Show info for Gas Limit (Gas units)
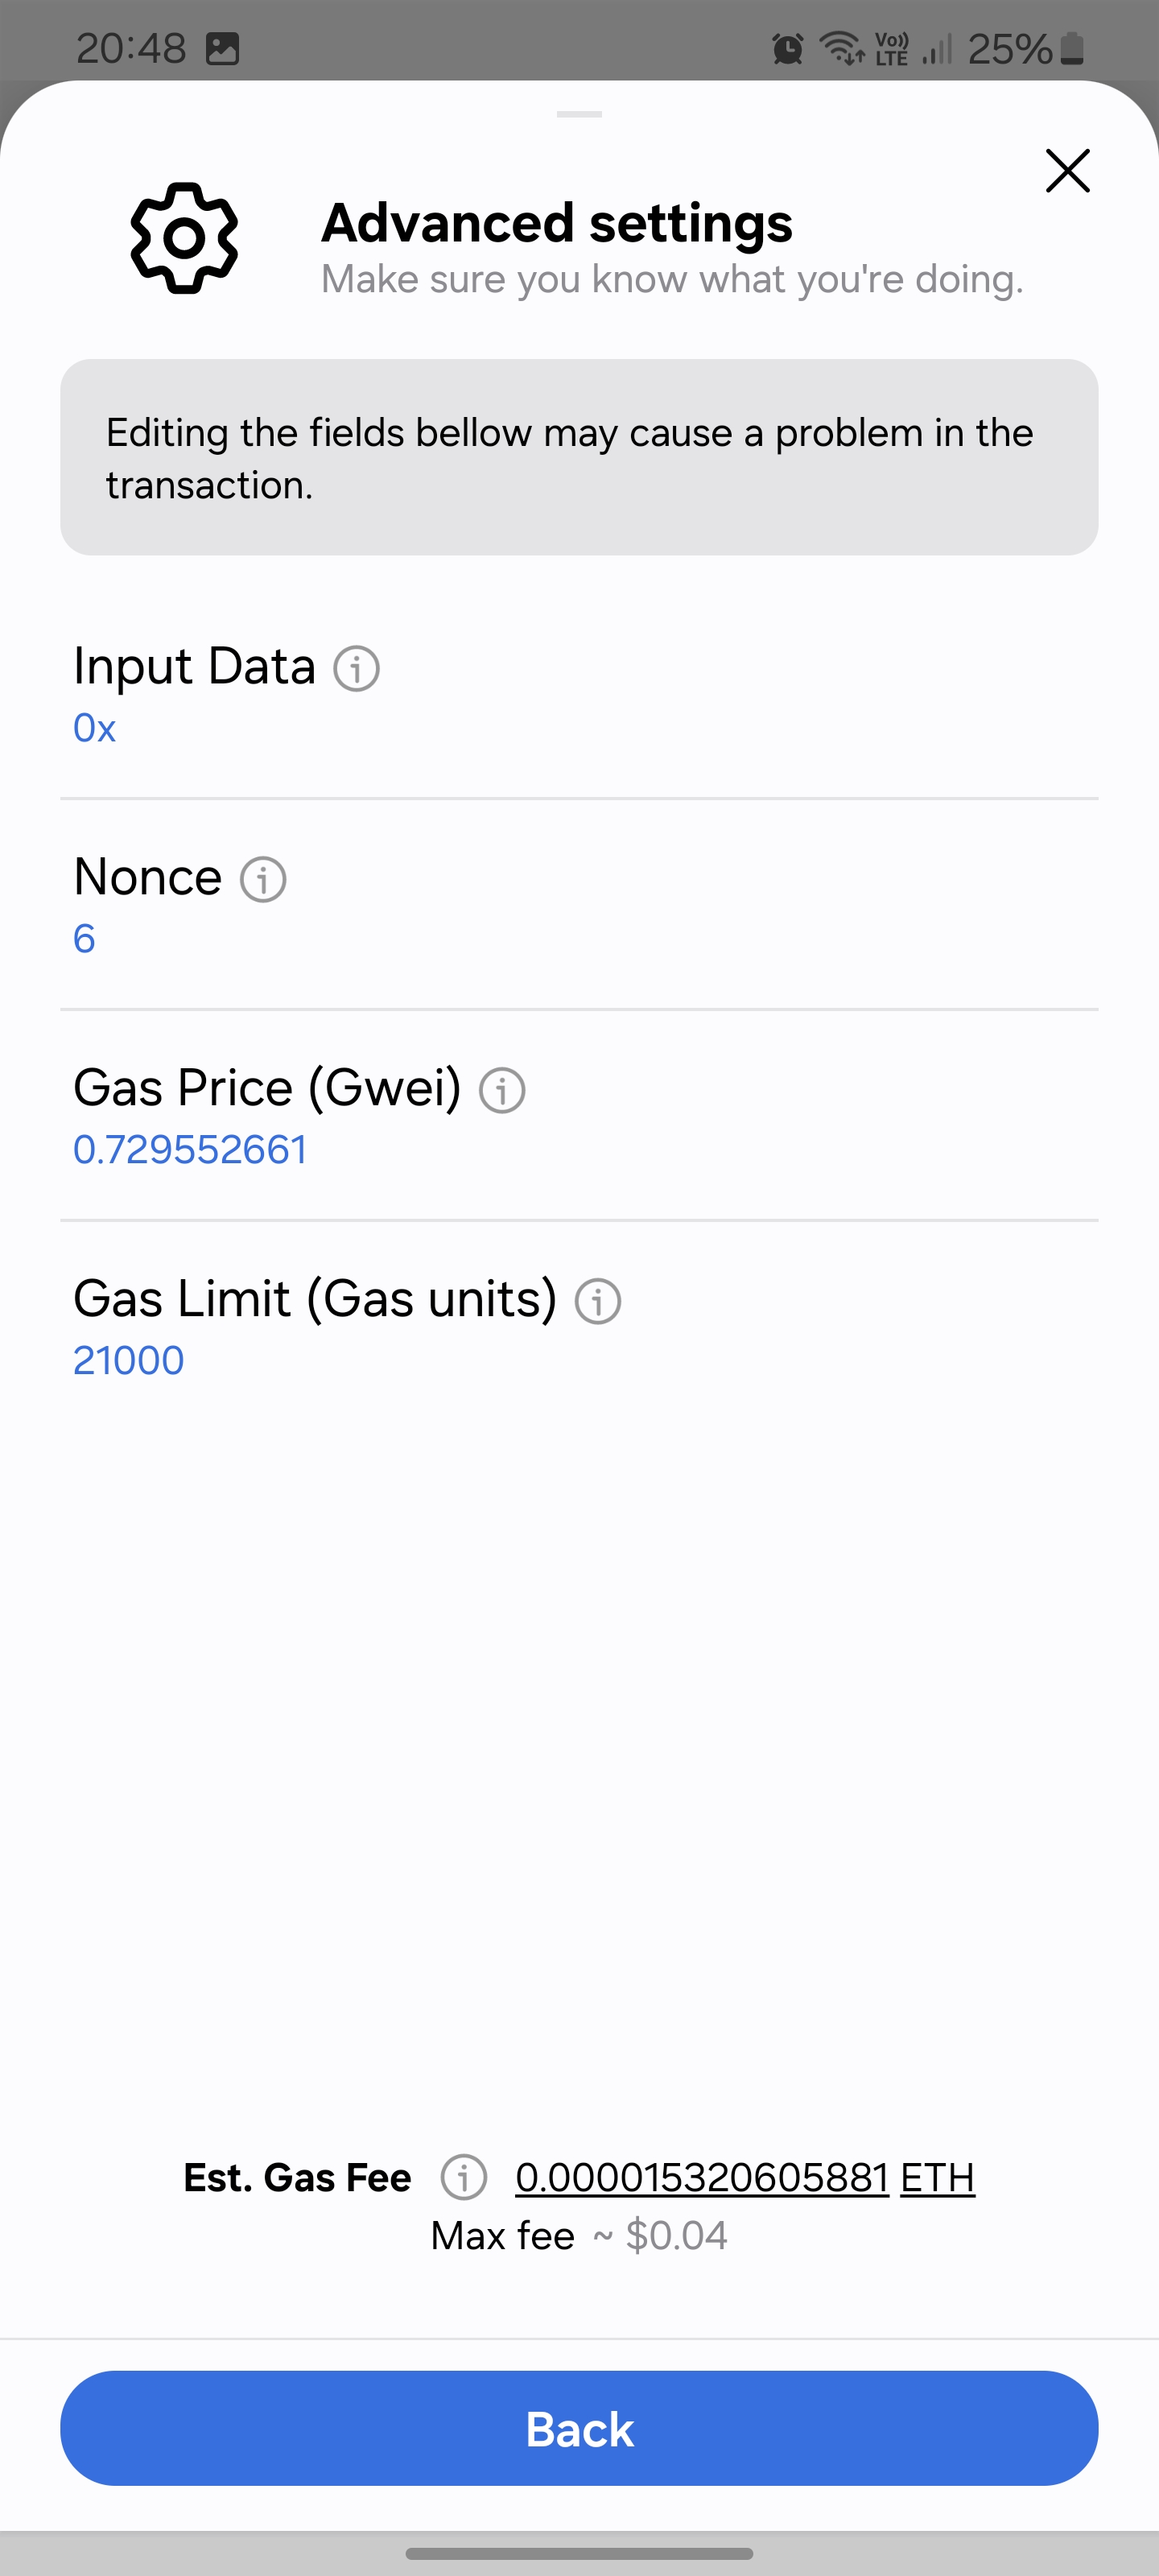The image size is (1159, 2576). tap(598, 1301)
